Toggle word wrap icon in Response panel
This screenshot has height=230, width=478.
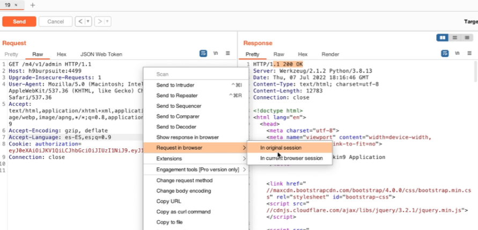pos(445,53)
